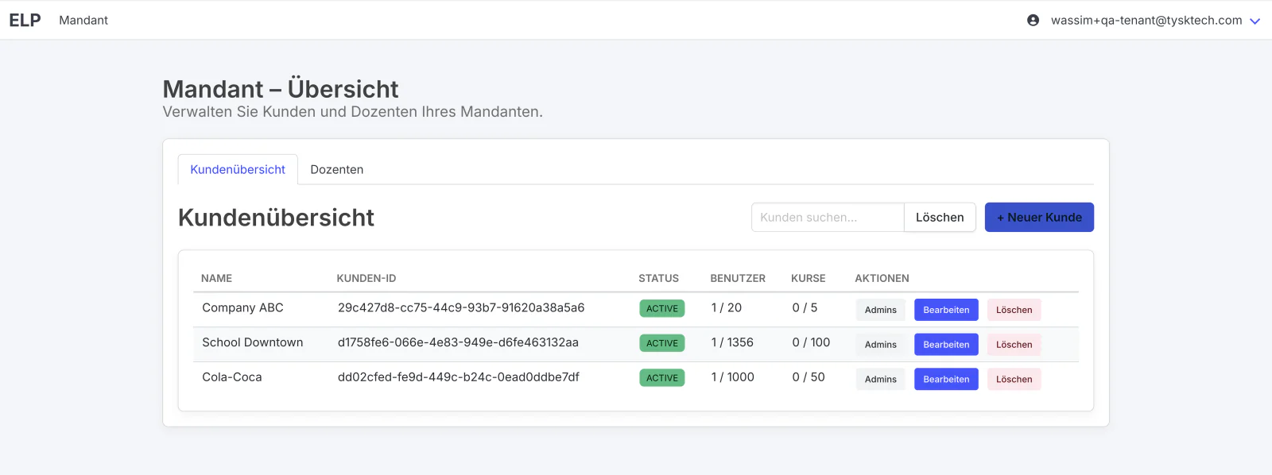Screen dimensions: 1272x475
Task: Open Admins for Cola-Coca
Action: coord(881,380)
